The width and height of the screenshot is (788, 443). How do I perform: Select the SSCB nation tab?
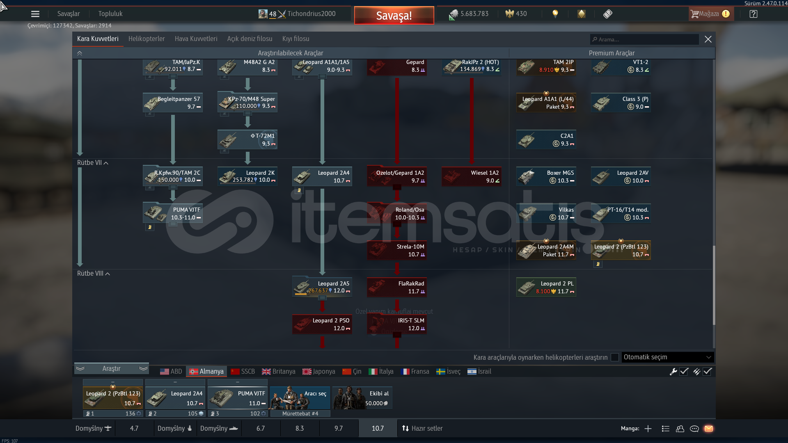pos(243,372)
